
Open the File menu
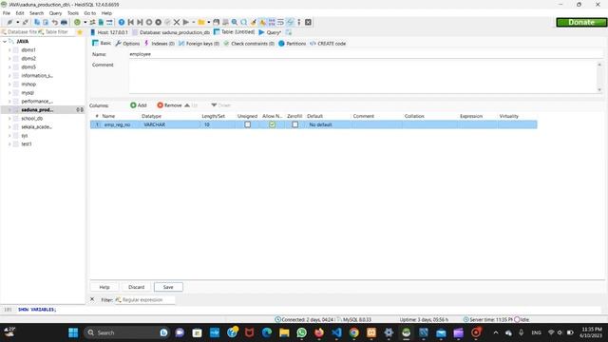pos(7,13)
